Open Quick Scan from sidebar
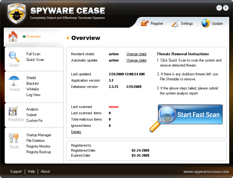This screenshot has height=178, width=233. tap(35, 60)
